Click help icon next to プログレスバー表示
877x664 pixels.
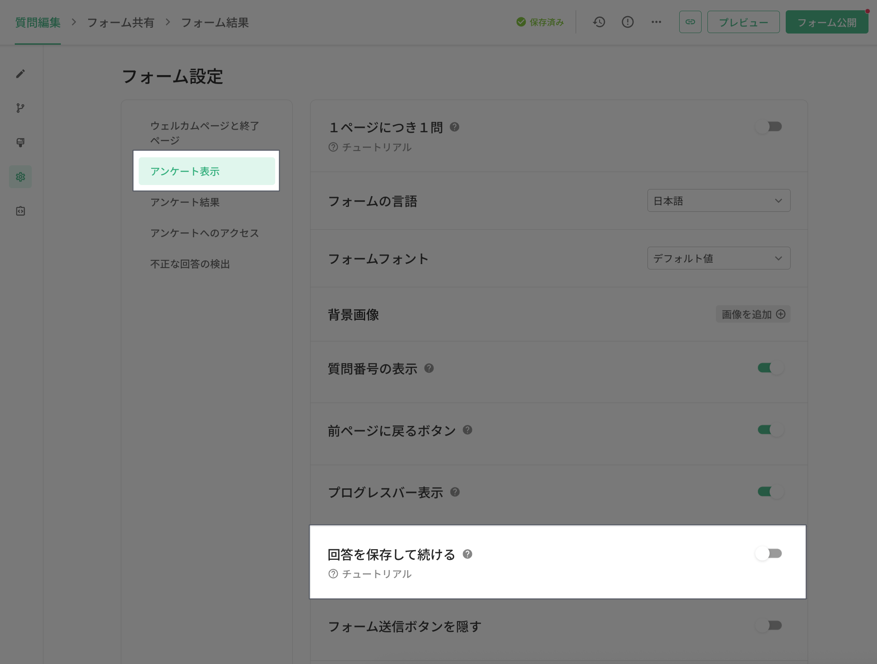pyautogui.click(x=455, y=492)
